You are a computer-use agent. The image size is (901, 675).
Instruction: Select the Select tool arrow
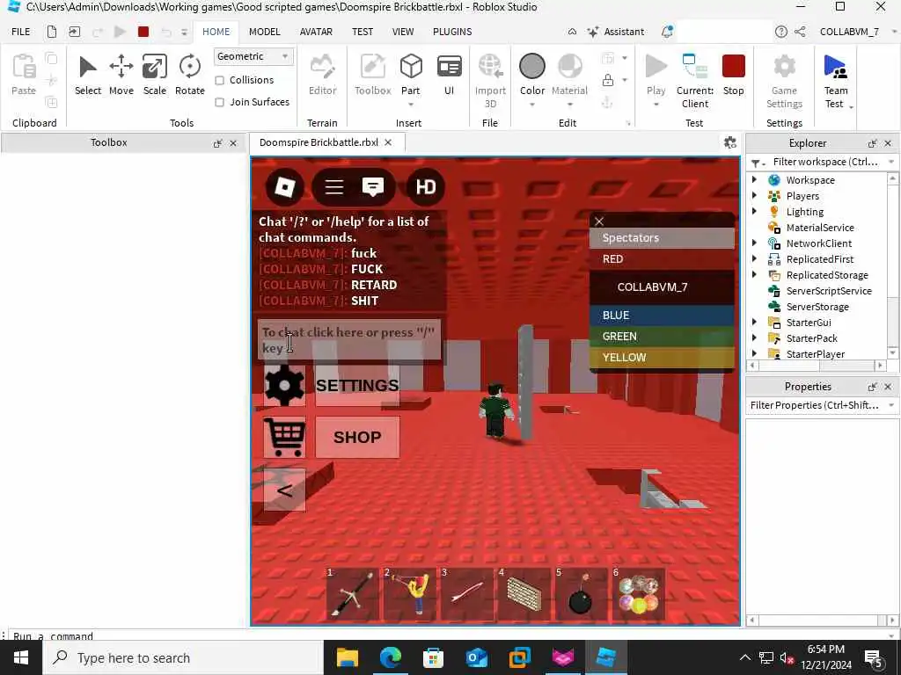[x=87, y=75]
